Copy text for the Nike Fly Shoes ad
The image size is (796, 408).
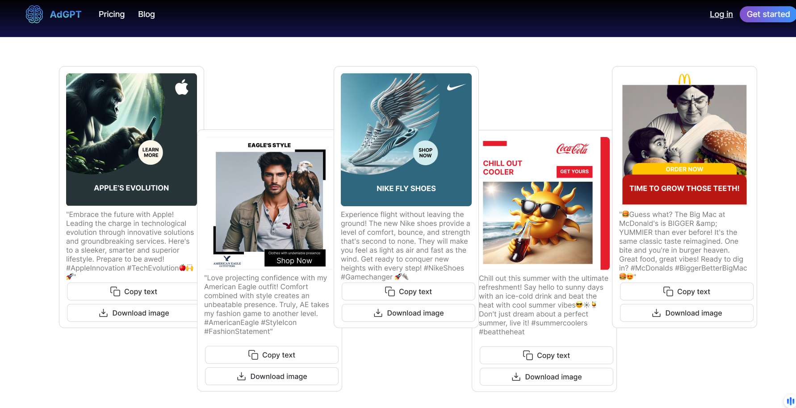pos(408,291)
